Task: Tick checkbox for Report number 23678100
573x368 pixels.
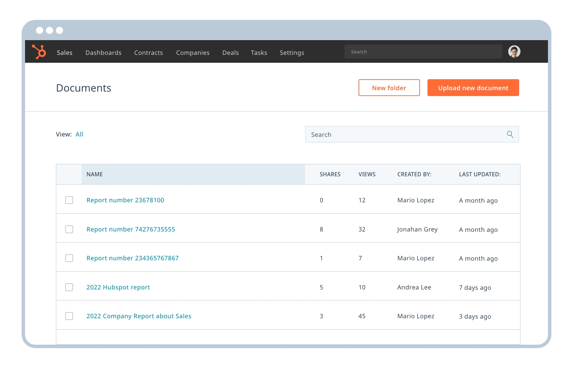Action: coord(69,200)
